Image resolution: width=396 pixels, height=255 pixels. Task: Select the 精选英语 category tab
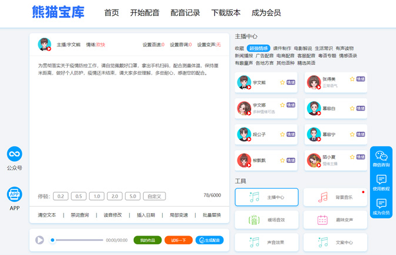tap(306, 63)
